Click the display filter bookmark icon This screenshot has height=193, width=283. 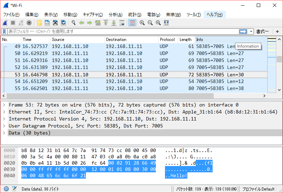(4, 32)
